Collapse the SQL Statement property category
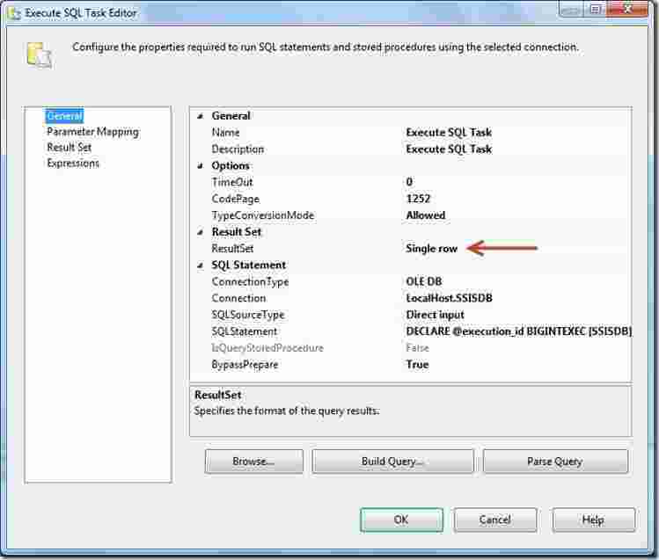This screenshot has height=560, width=659. (x=200, y=265)
